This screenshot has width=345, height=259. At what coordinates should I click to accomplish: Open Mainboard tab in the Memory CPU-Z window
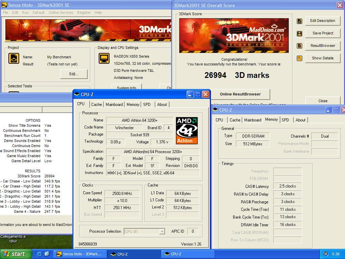click(x=253, y=120)
